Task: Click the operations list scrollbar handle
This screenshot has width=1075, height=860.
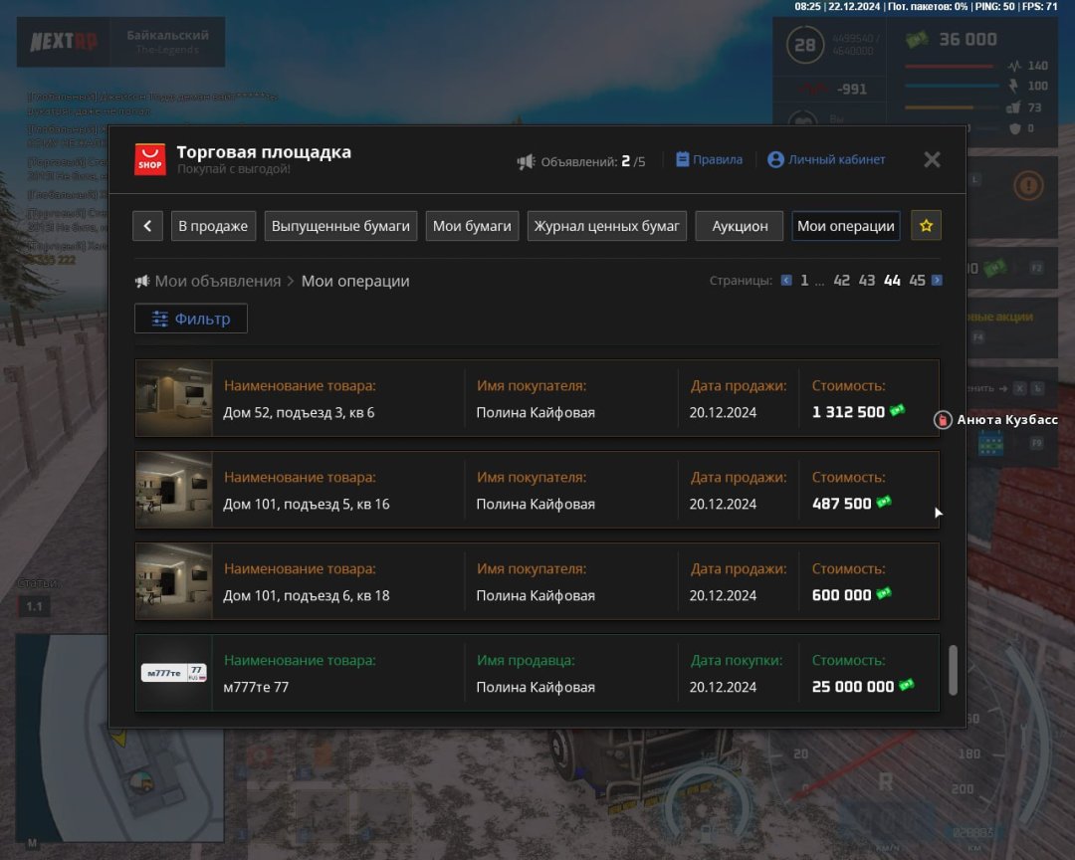Action: point(953,670)
